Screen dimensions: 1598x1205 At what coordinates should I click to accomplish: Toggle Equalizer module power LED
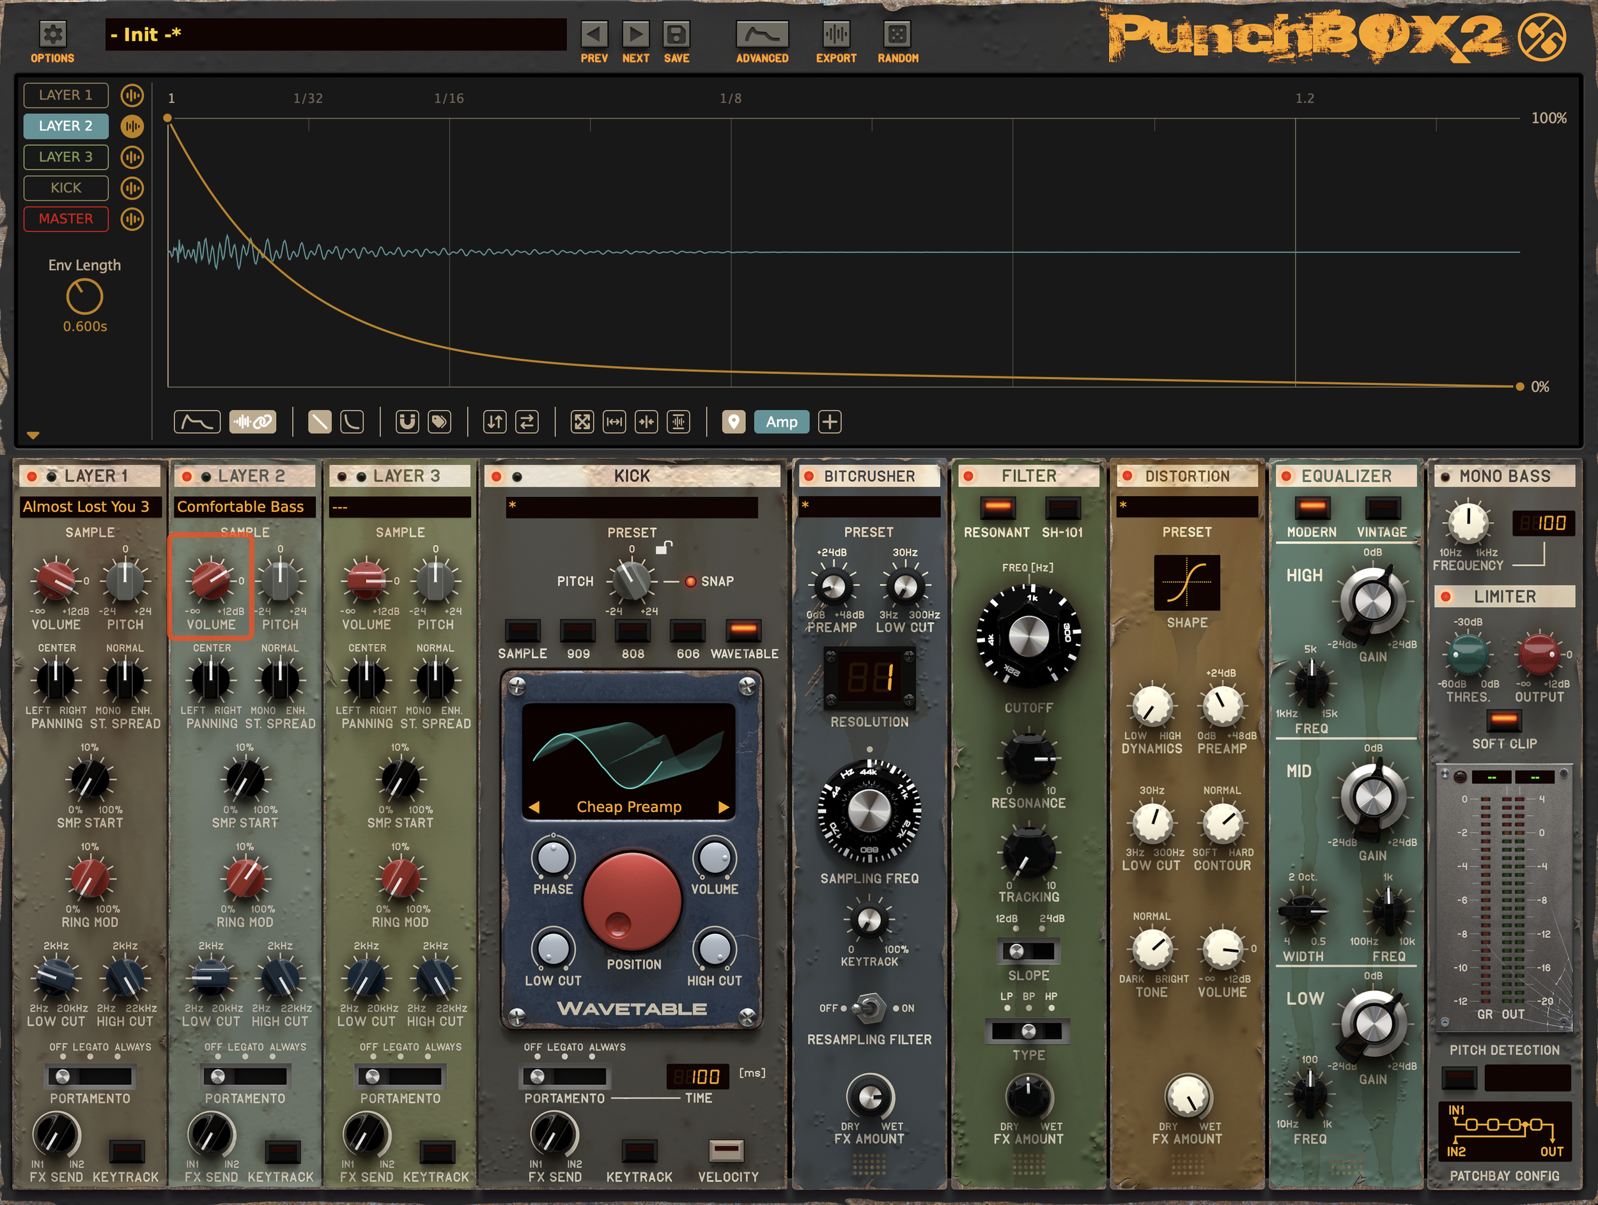click(x=1287, y=477)
